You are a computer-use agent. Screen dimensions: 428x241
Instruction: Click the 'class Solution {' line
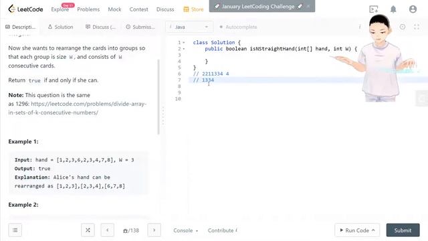coord(217,42)
